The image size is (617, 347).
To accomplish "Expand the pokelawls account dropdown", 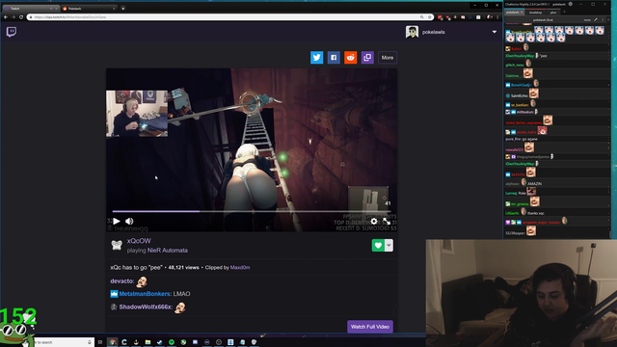I will coord(495,32).
